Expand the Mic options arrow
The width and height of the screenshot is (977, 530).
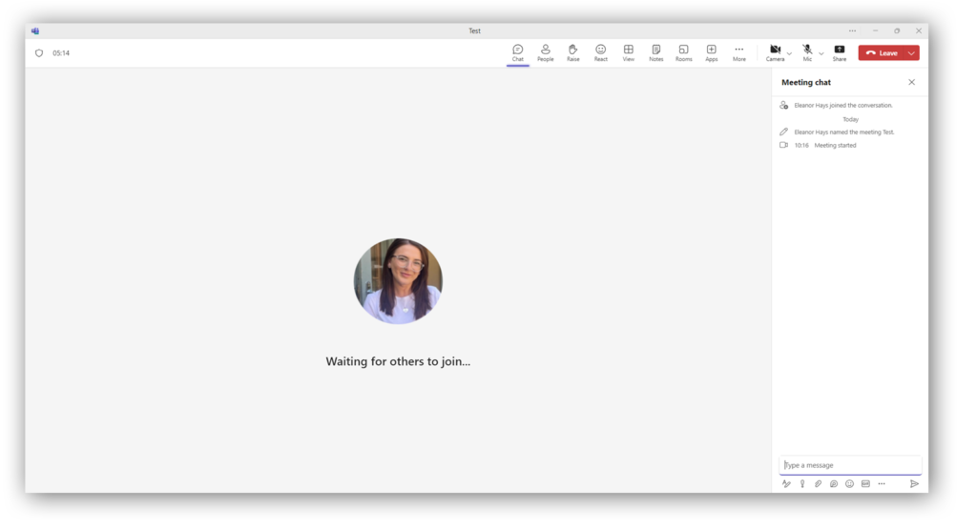(821, 53)
